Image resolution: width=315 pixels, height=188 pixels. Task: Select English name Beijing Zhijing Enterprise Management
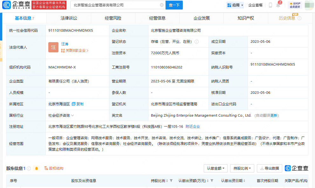[201, 115]
